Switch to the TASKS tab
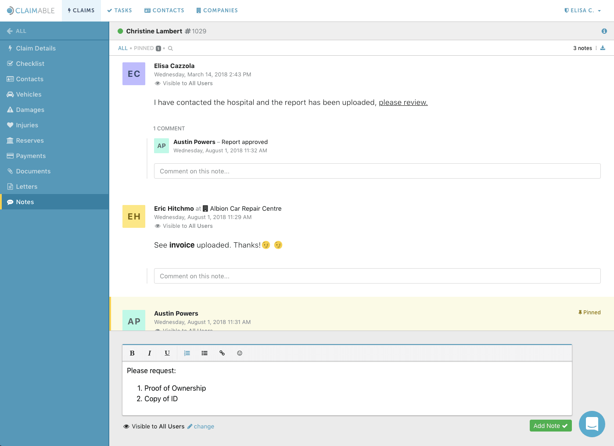Screen dimensions: 614x446 click(x=119, y=10)
